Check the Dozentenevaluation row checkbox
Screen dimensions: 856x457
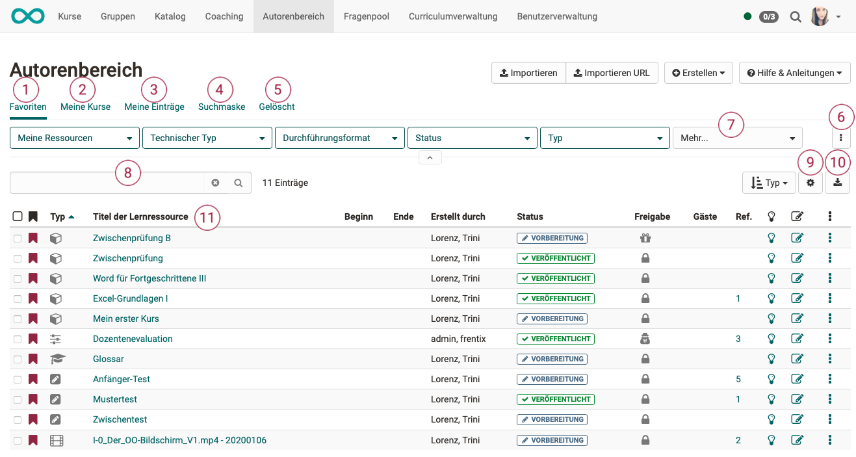(18, 339)
